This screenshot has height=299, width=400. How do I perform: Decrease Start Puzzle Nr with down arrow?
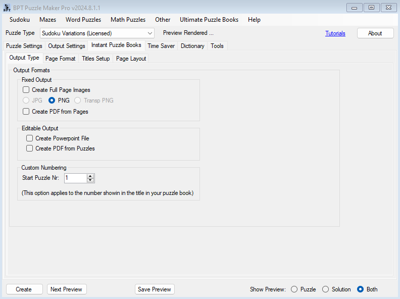pyautogui.click(x=90, y=180)
